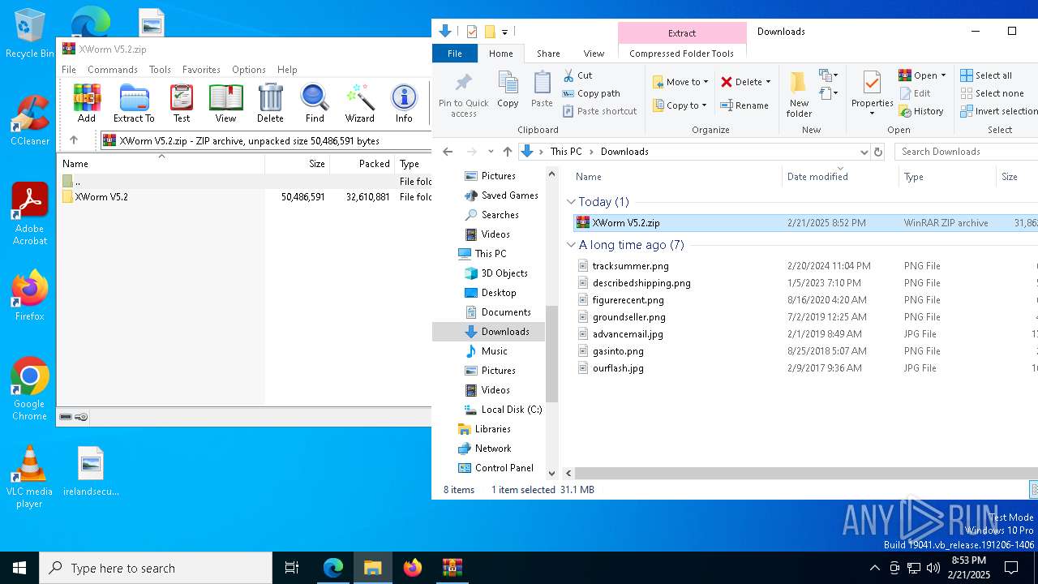Click the Paste icon in Explorer ribbon
1038x584 pixels.
(x=542, y=89)
